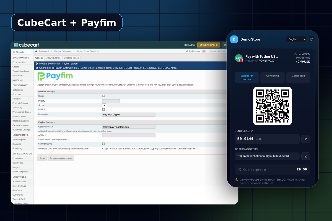332x221 pixels.
Task: Click the Description field 'Pay with Crypto'
Action: (x=129, y=114)
